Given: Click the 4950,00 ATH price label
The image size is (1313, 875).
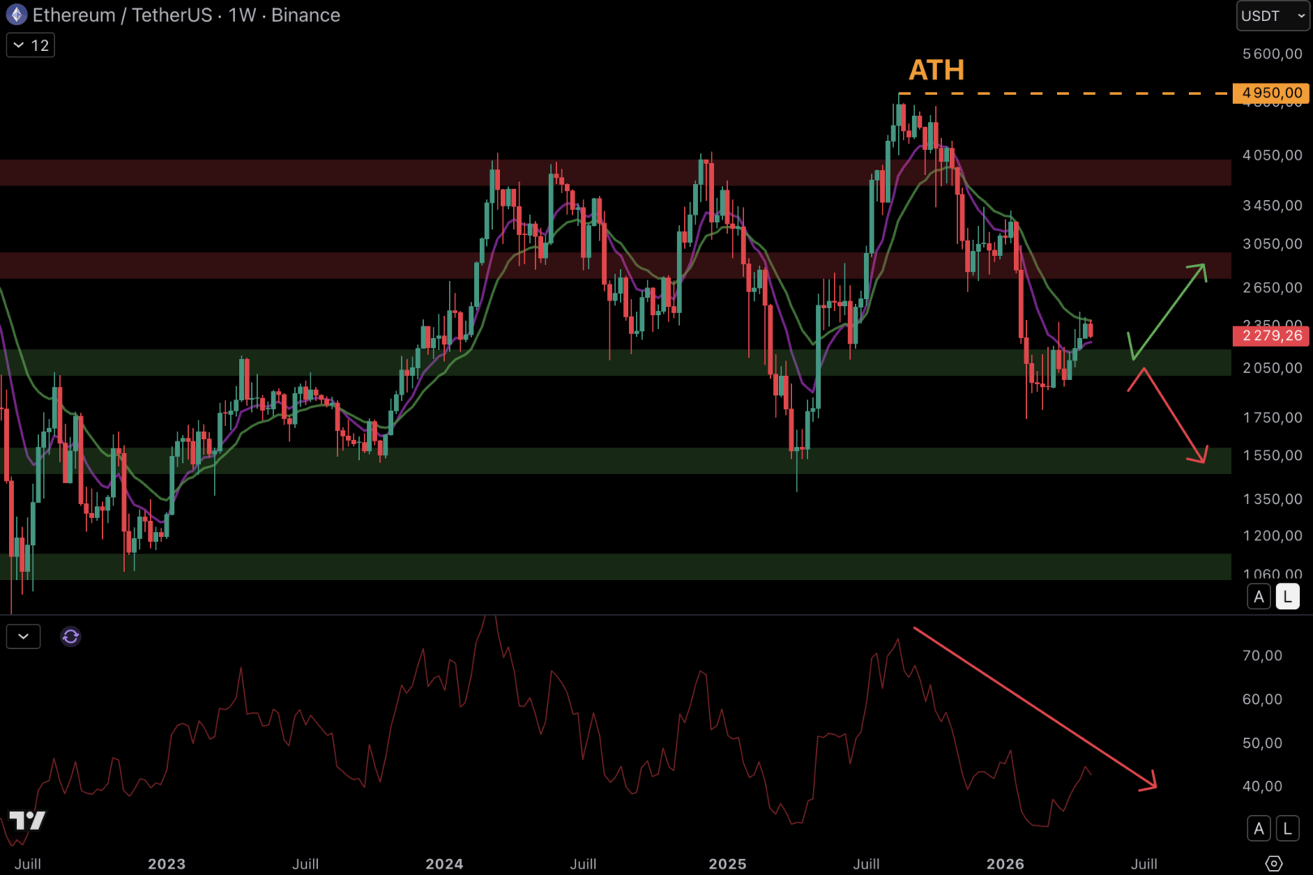Looking at the screenshot, I should (1270, 93).
